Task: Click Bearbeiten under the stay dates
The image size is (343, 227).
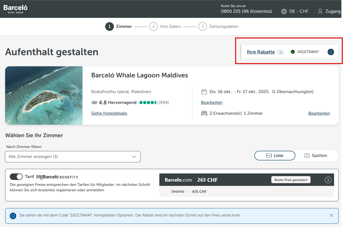Action: tap(212, 103)
